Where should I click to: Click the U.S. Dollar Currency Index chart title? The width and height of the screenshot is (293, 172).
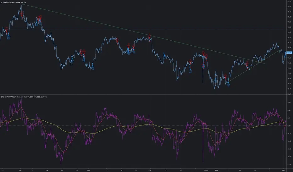pyautogui.click(x=14, y=3)
